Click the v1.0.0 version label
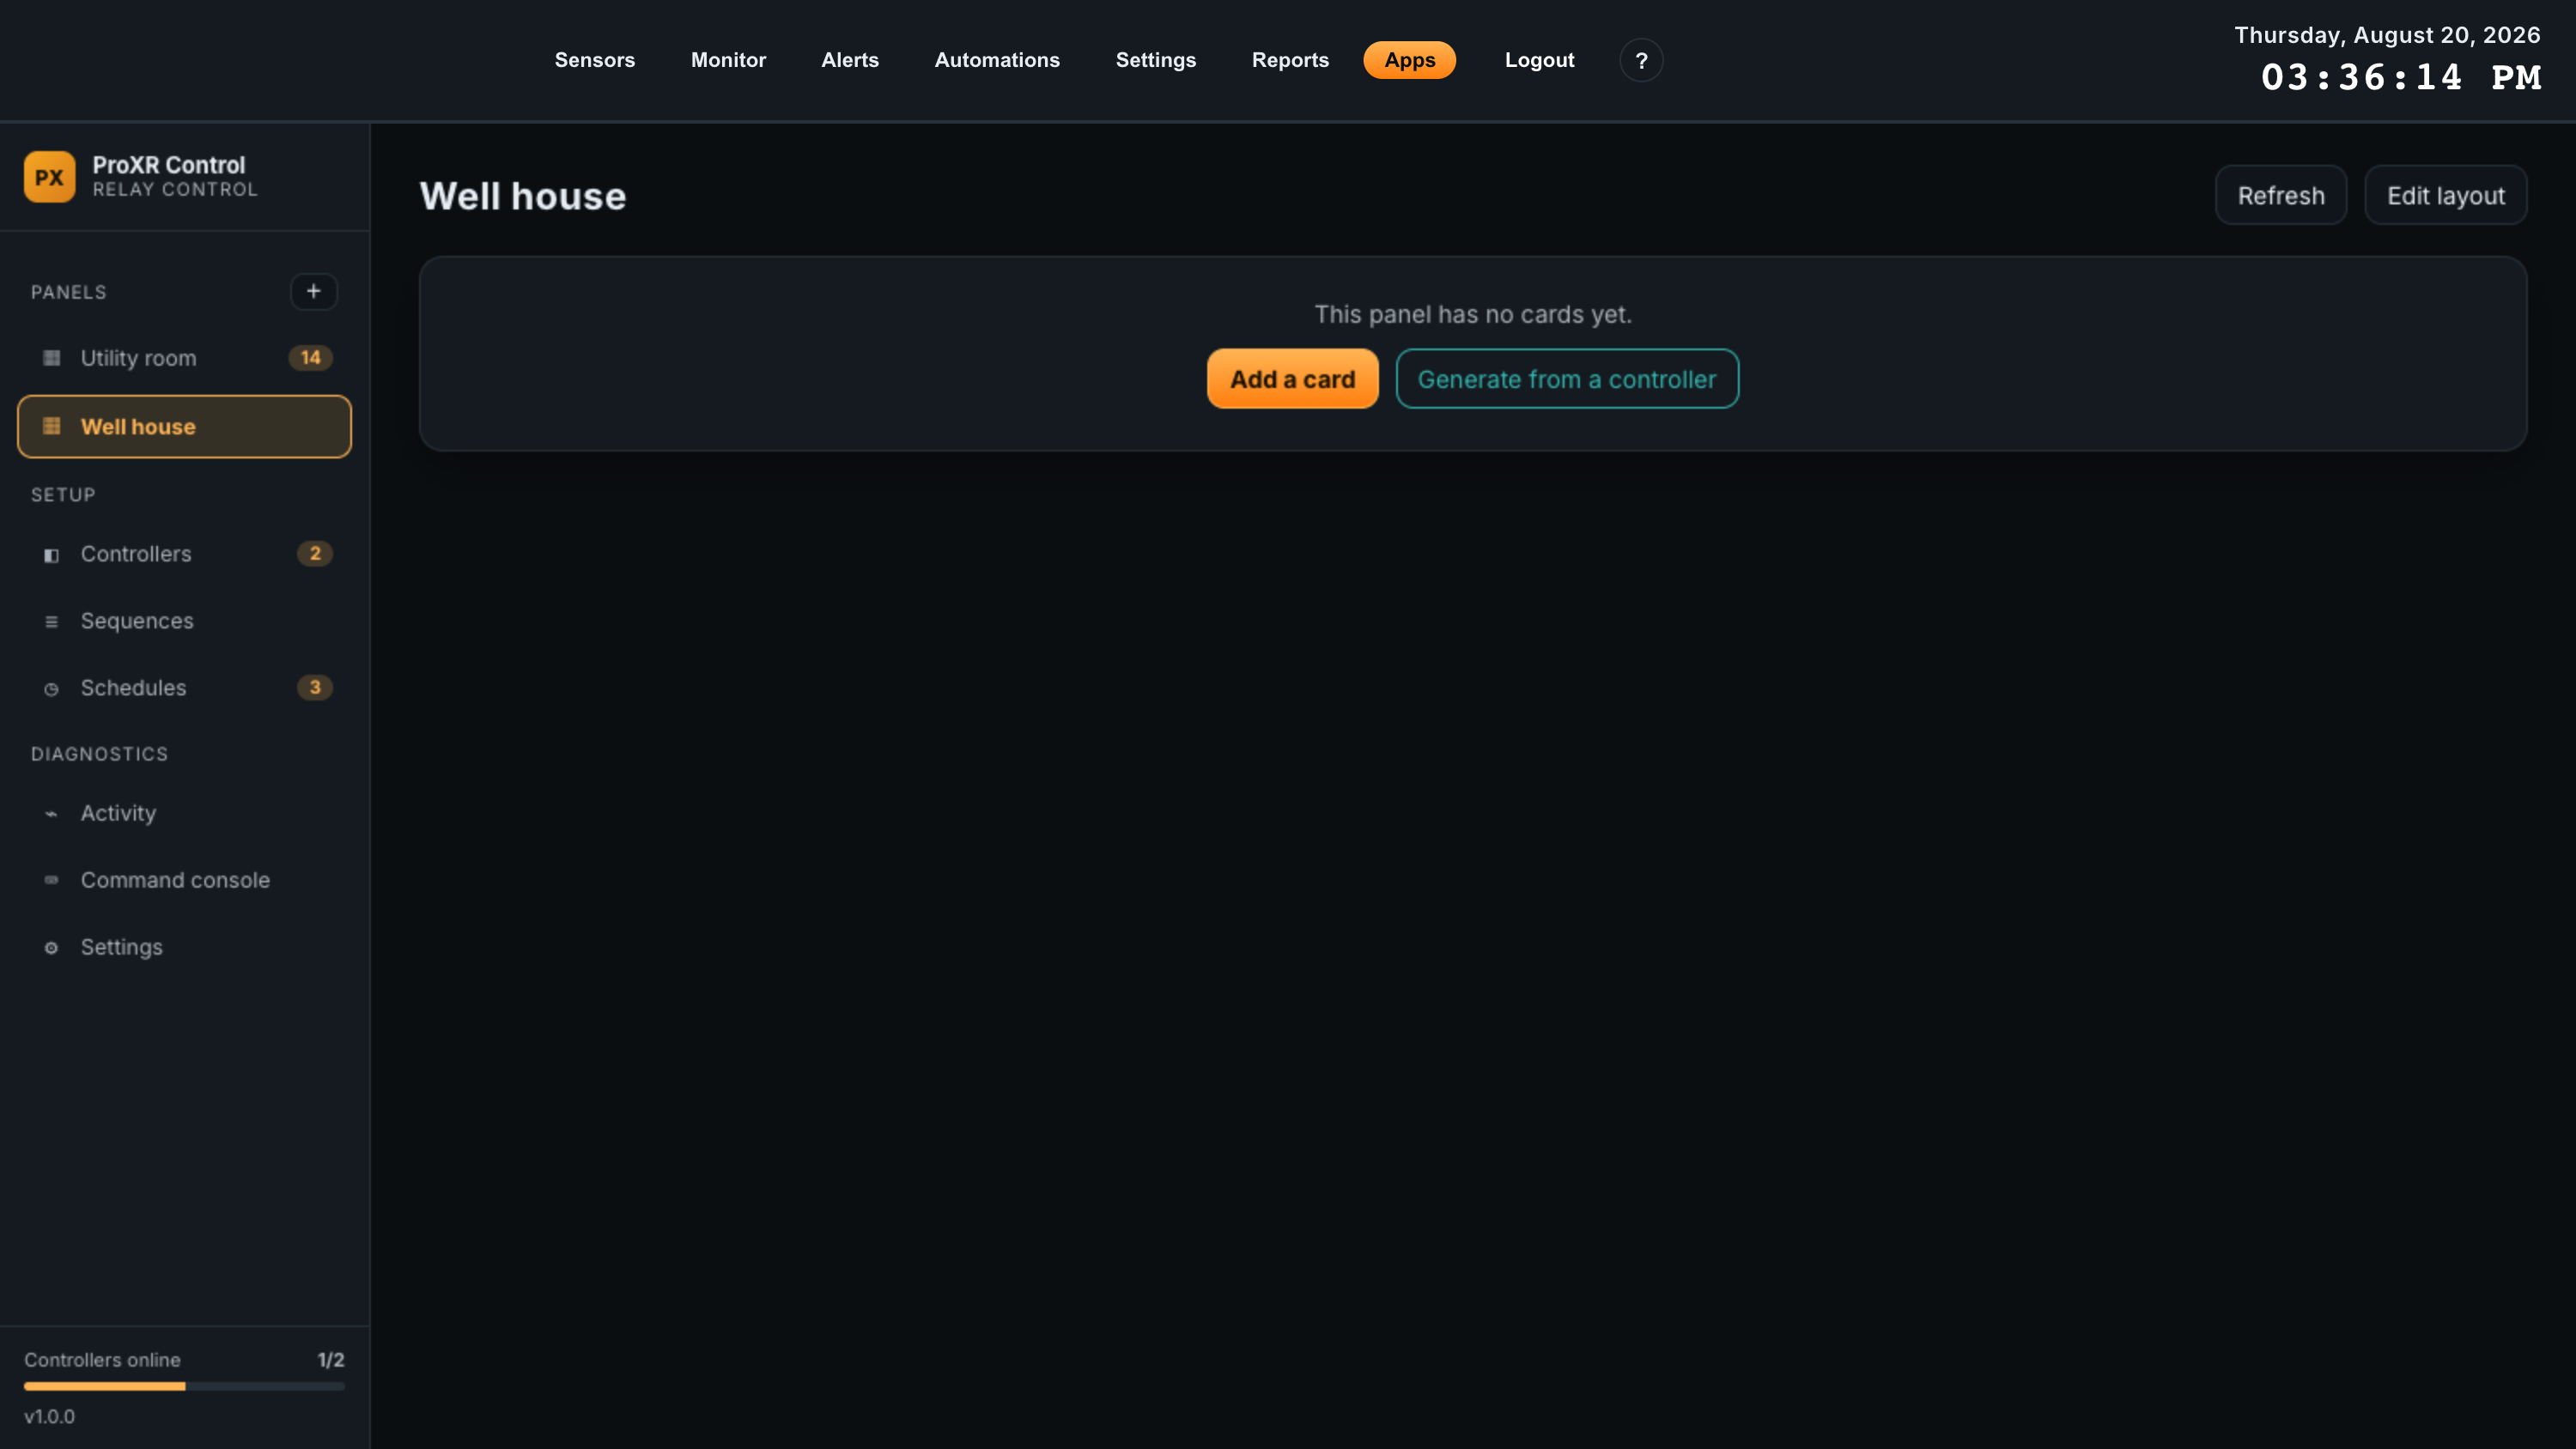Viewport: 2576px width, 1449px height. click(49, 1416)
